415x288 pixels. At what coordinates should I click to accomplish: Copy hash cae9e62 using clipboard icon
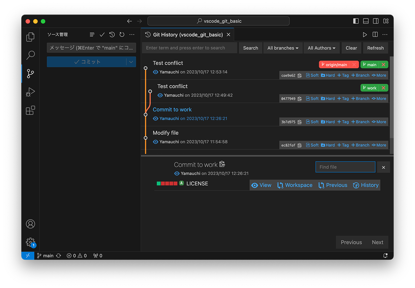pyautogui.click(x=299, y=75)
